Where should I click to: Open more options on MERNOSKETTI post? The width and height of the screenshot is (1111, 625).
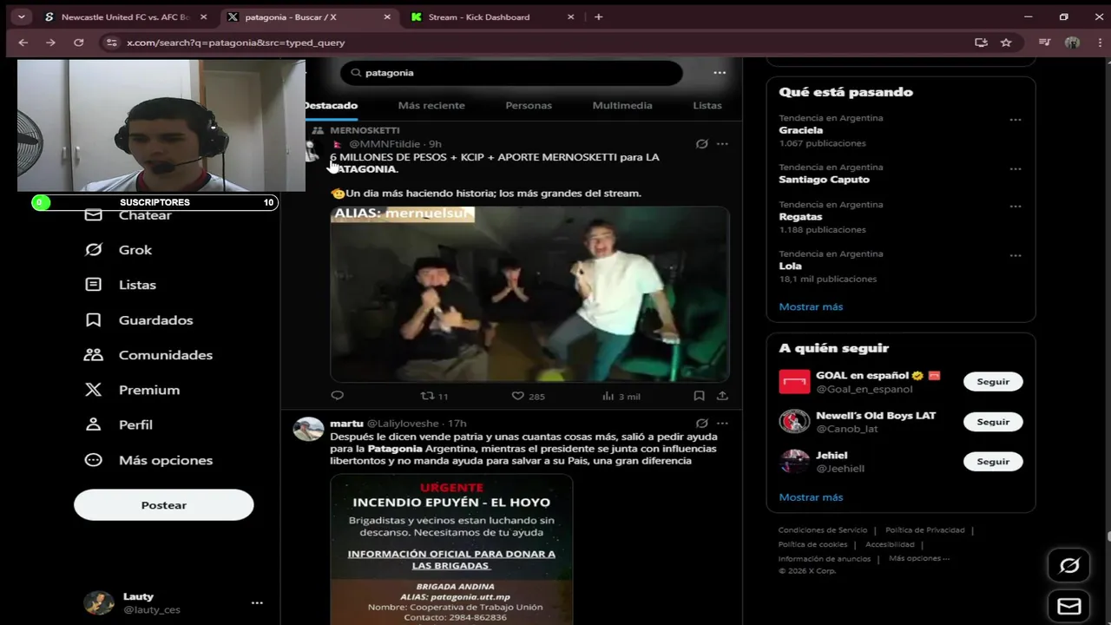tap(722, 144)
